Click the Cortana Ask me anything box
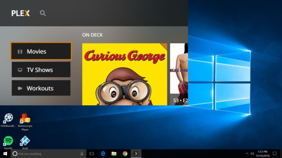The image size is (282, 158). 47,154
